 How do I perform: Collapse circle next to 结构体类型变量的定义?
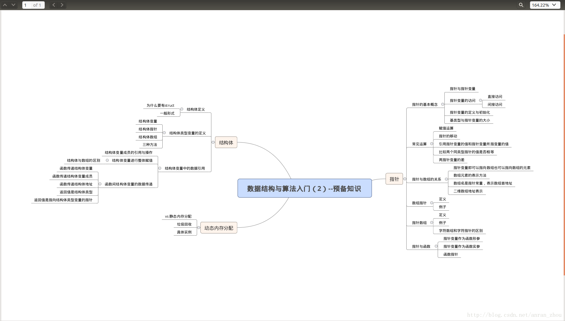click(164, 133)
